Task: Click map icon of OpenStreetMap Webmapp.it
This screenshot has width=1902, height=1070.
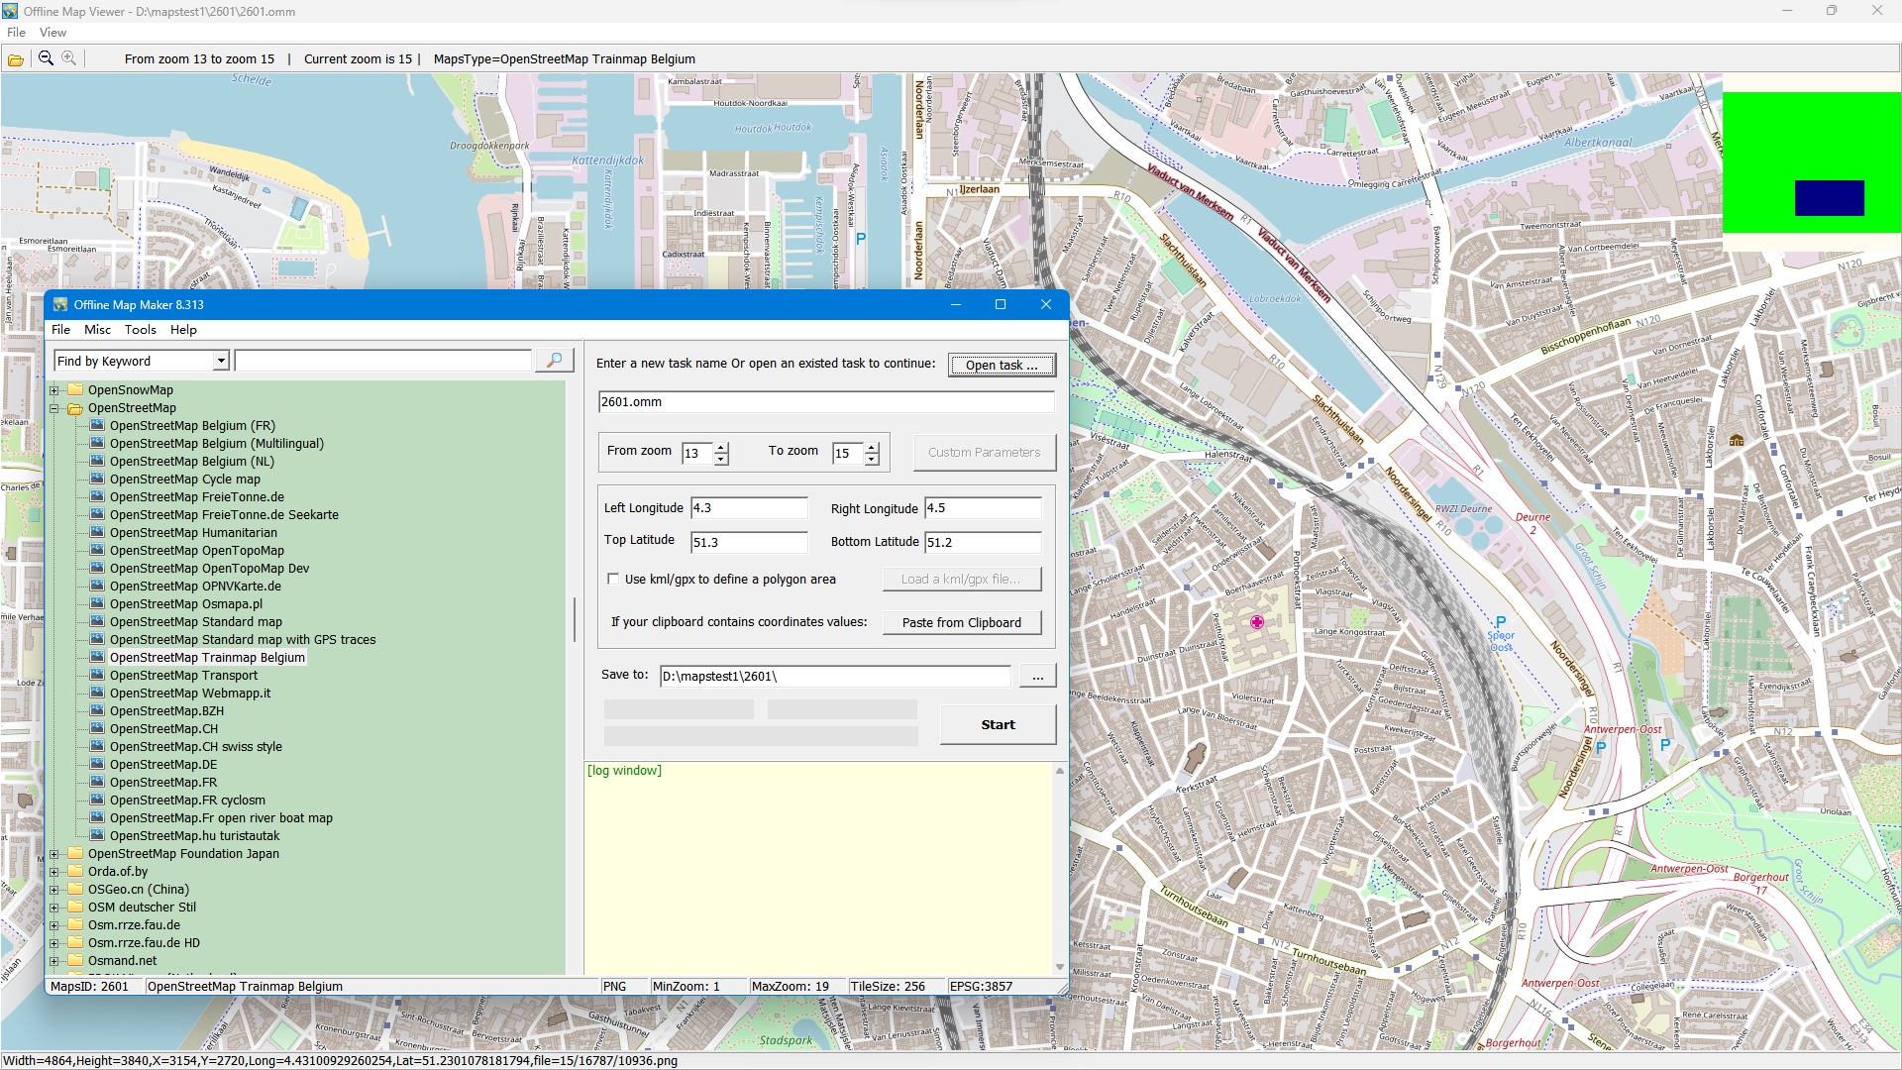Action: click(x=97, y=694)
